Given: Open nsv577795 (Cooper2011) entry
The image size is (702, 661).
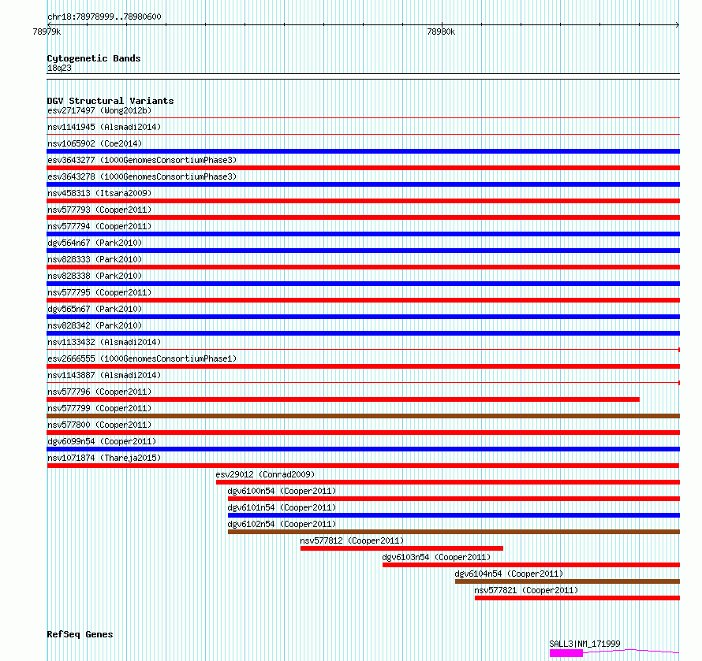Looking at the screenshot, I should click(99, 292).
